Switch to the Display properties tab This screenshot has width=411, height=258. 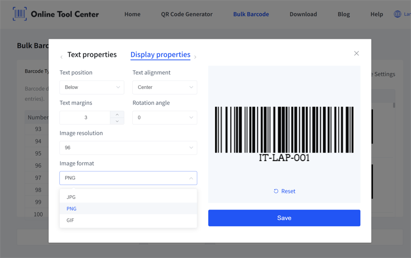click(x=160, y=55)
